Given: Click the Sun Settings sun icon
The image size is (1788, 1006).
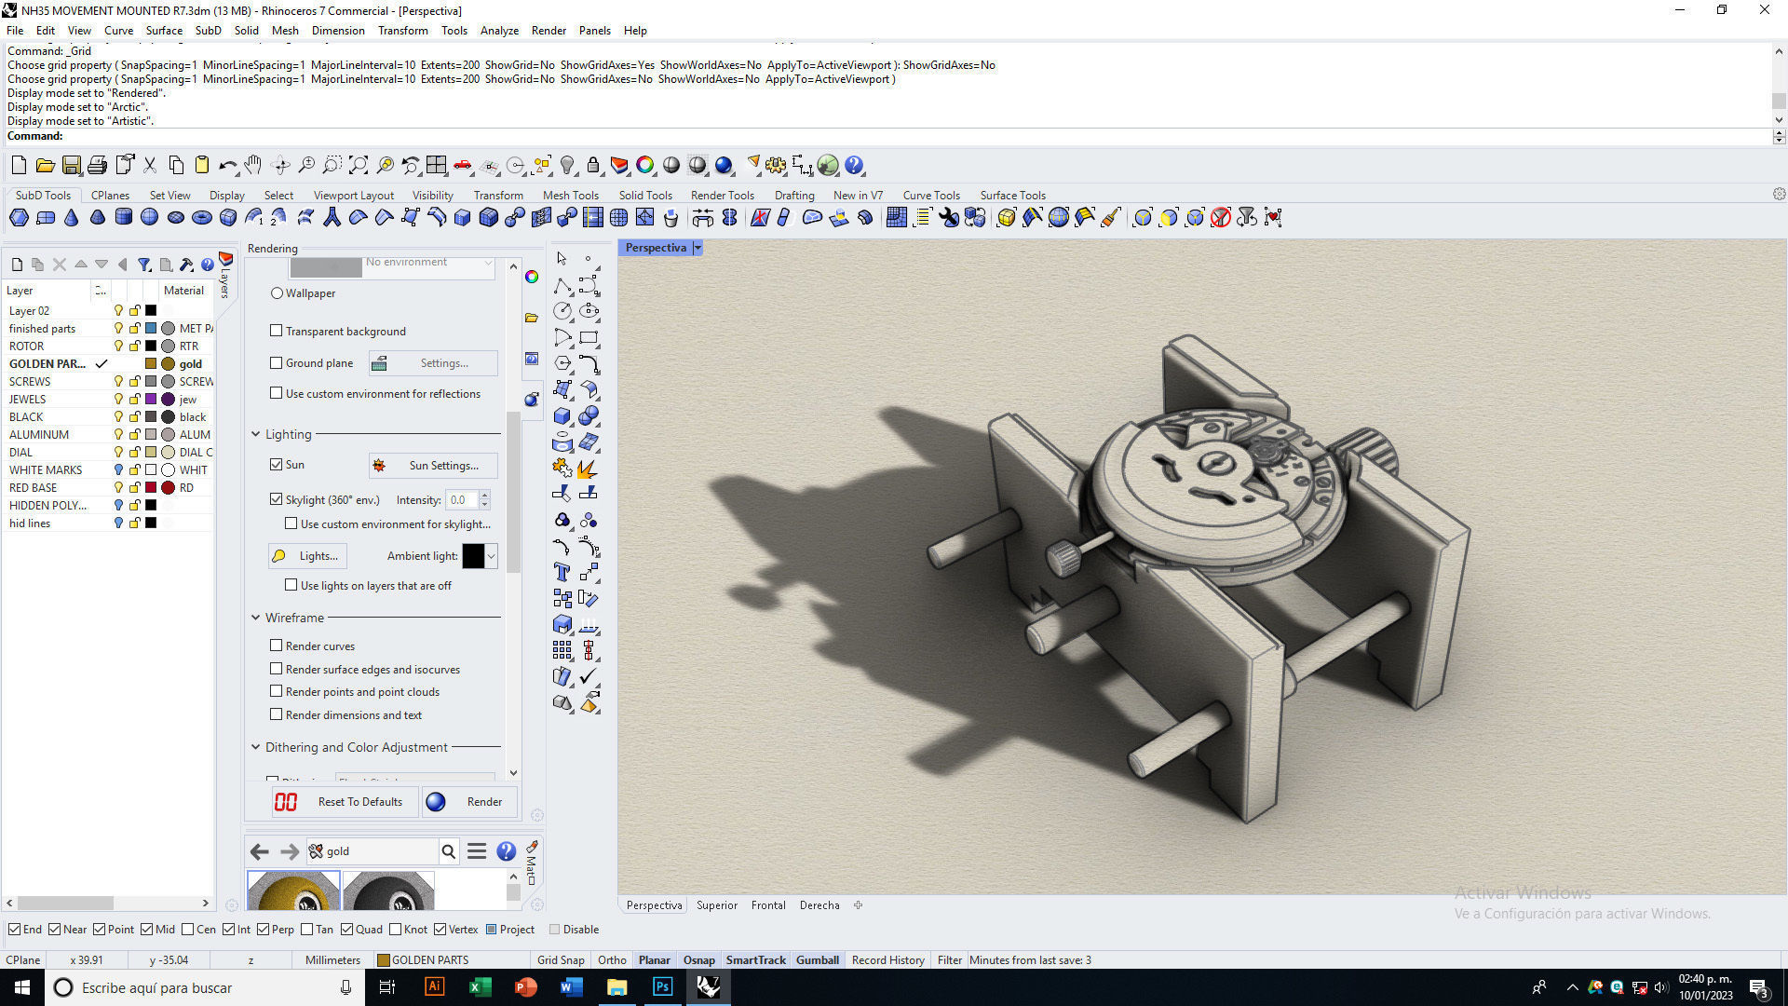Looking at the screenshot, I should (x=379, y=465).
